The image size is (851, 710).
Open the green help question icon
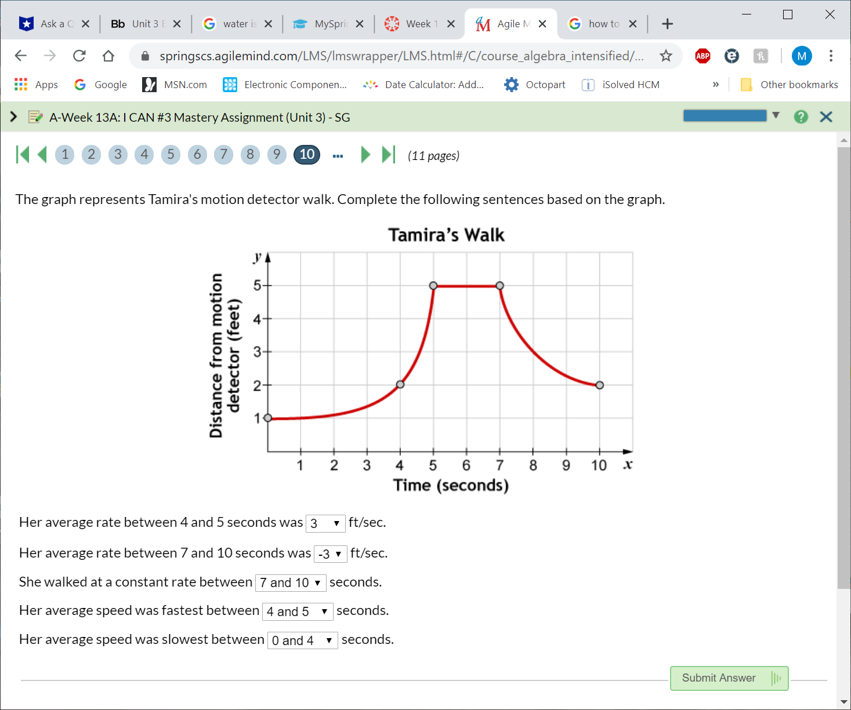click(x=801, y=117)
